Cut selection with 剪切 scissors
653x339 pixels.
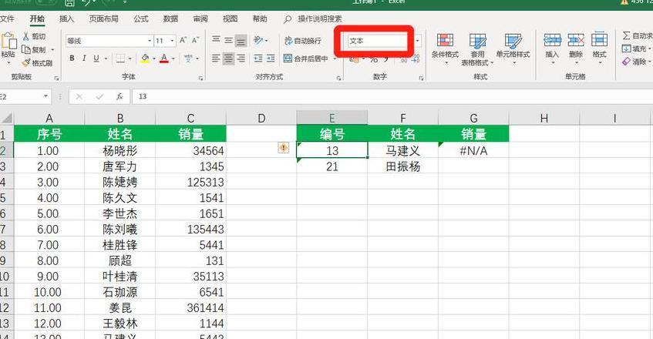tap(34, 37)
